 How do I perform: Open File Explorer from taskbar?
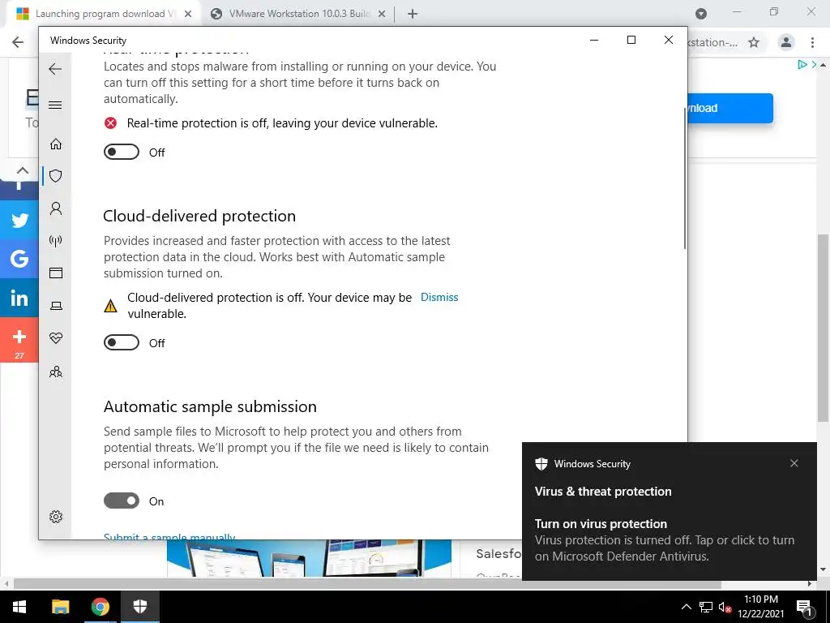coord(60,607)
